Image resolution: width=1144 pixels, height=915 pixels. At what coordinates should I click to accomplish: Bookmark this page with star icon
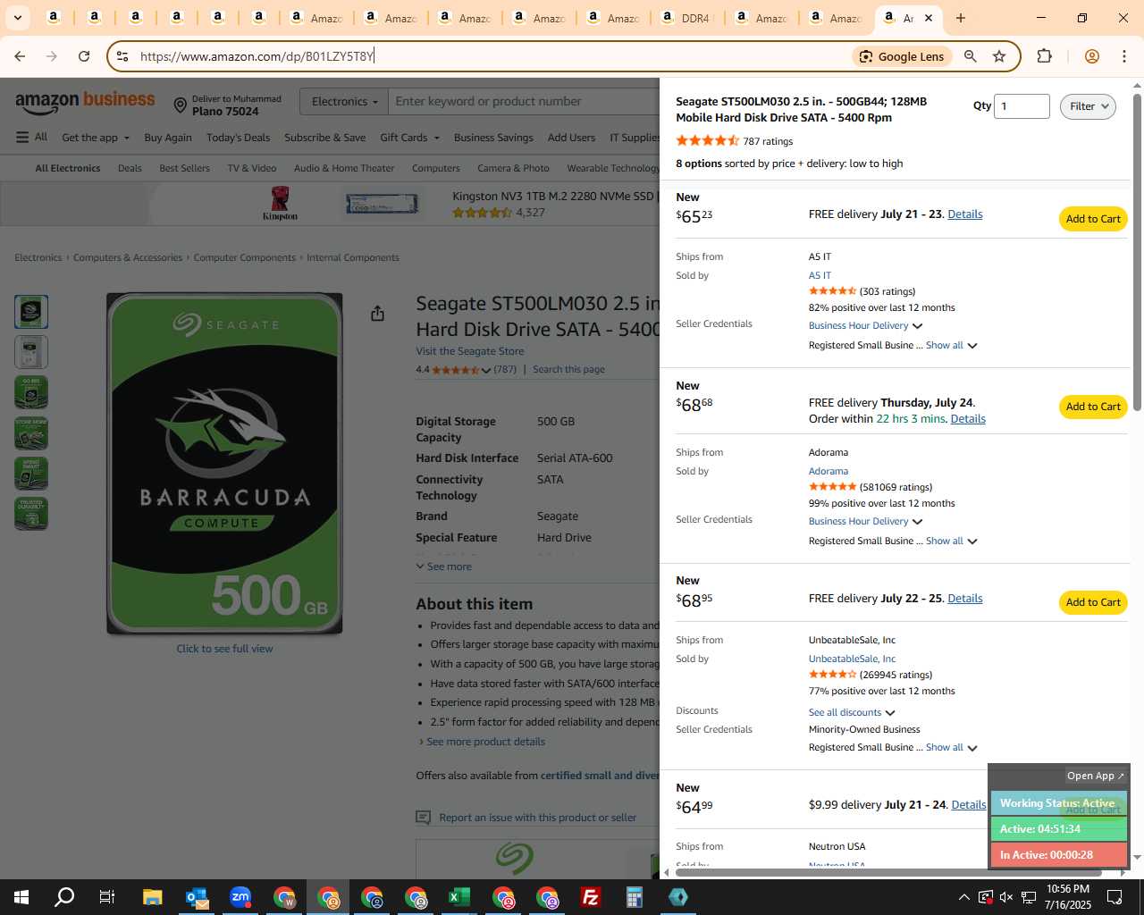point(999,56)
